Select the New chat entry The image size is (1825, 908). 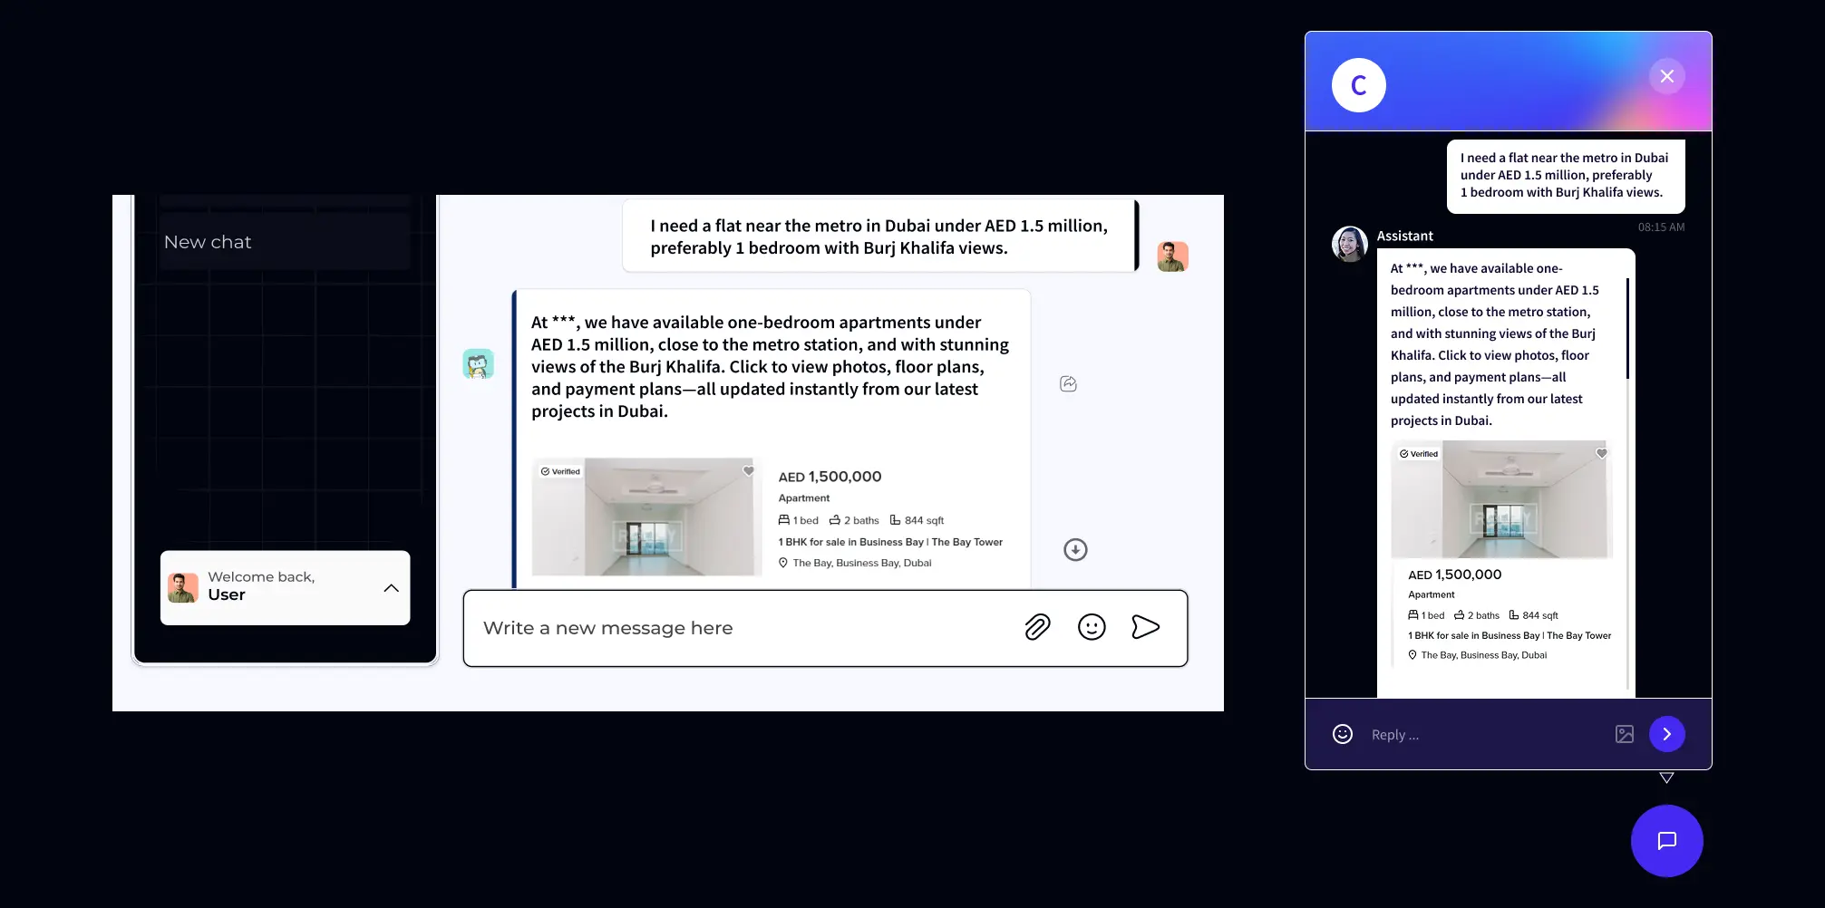207,241
